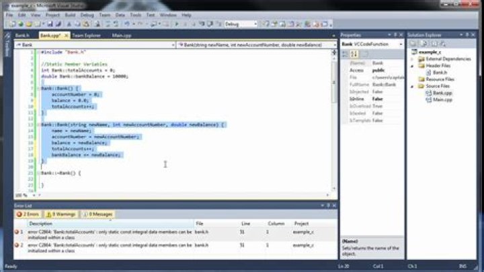
Task: Click the Categorized view icon in Properties
Action: click(344, 53)
